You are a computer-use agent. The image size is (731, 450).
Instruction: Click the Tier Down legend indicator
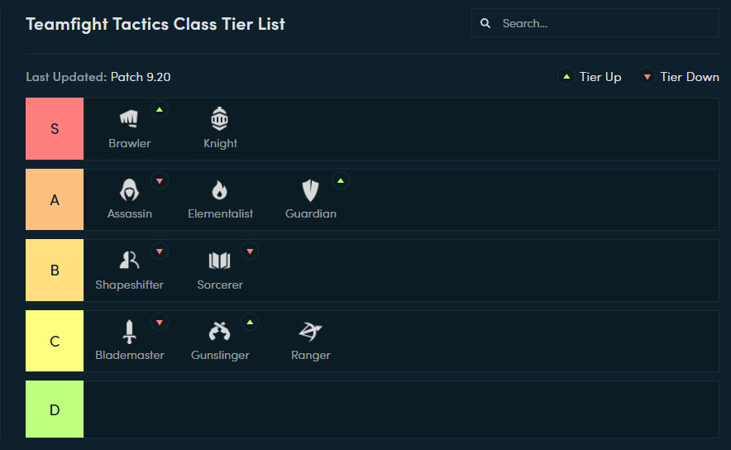pyautogui.click(x=679, y=77)
